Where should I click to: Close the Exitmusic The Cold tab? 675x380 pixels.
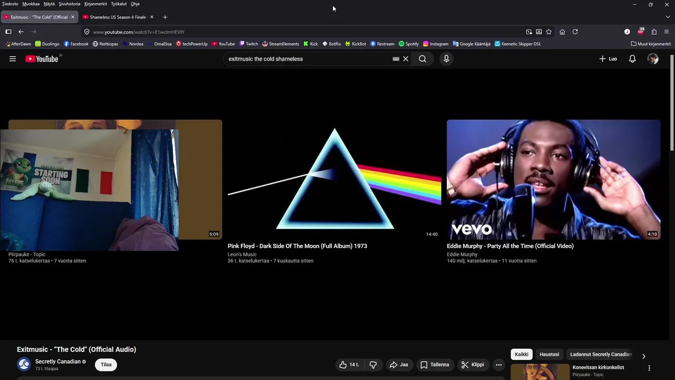tap(73, 17)
